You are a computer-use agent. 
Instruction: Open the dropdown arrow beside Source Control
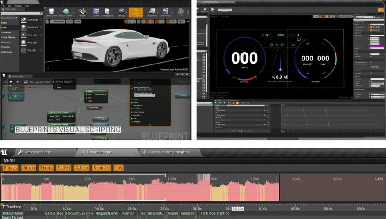[x=73, y=12]
